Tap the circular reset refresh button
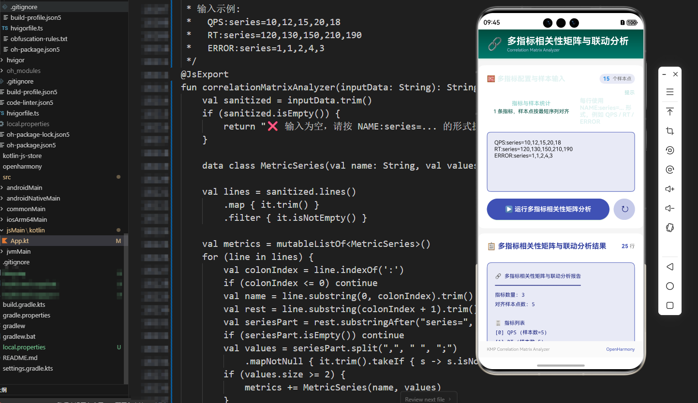The image size is (698, 403). pyautogui.click(x=624, y=209)
